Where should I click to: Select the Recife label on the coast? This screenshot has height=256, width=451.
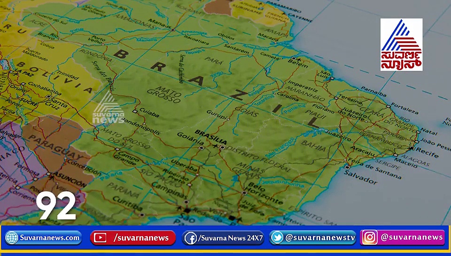click(427, 152)
